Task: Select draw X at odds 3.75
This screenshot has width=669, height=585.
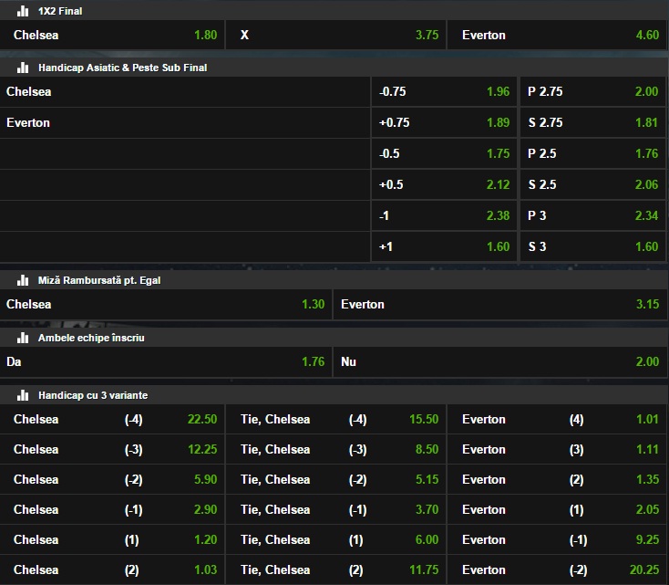Action: coord(335,35)
